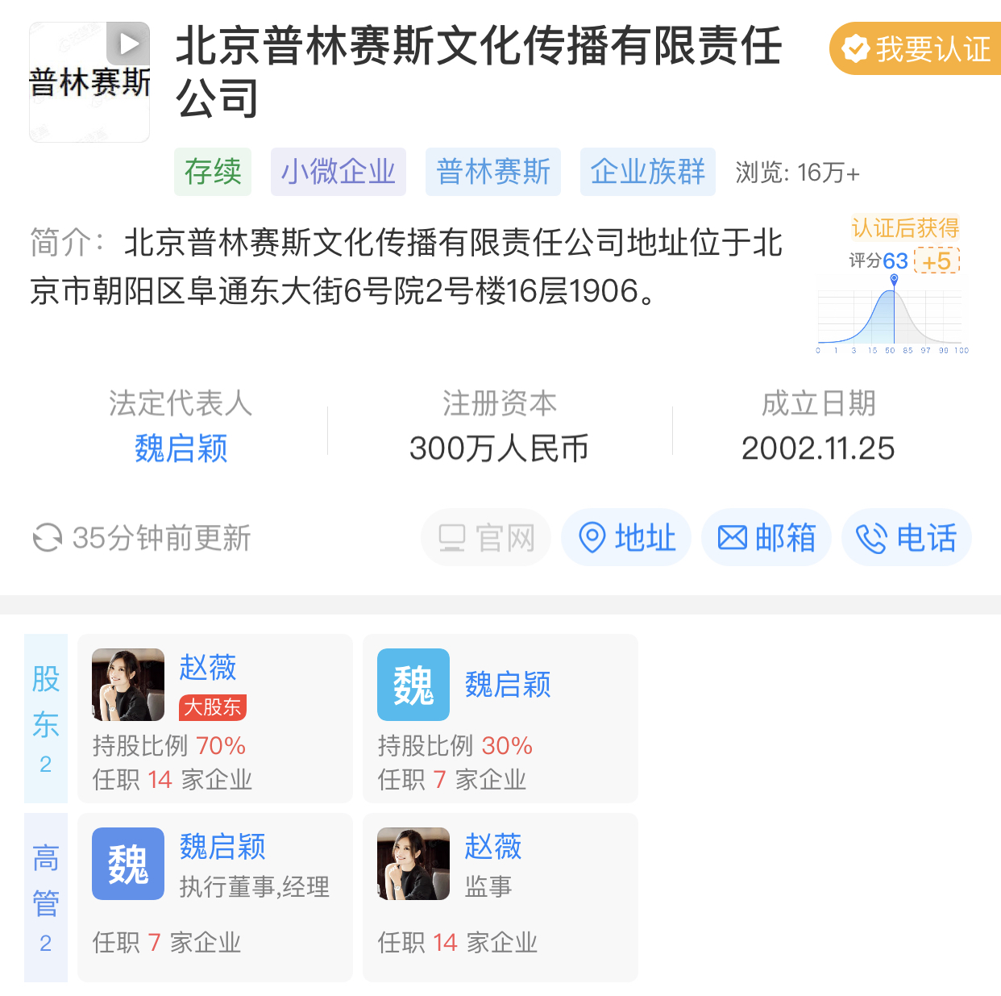This screenshot has width=1001, height=996.
Task: Open shareholder 赵薇 name link
Action: tap(208, 668)
